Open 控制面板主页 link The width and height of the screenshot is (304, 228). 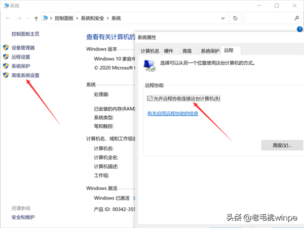coord(25,34)
